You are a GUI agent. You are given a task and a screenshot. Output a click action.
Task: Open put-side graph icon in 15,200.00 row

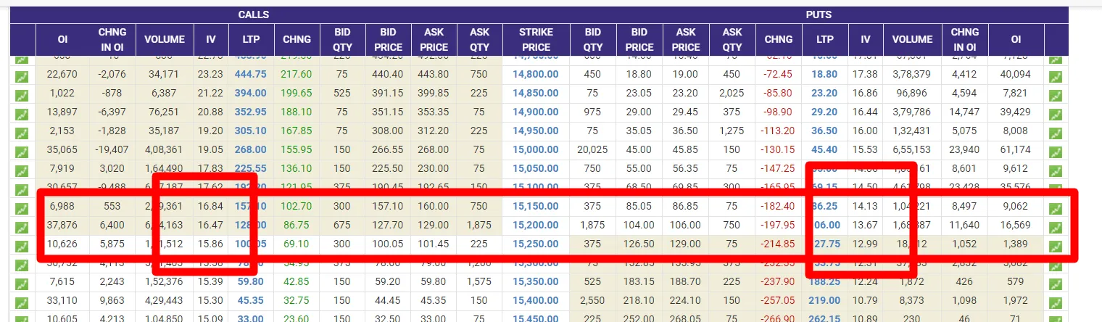[1056, 227]
